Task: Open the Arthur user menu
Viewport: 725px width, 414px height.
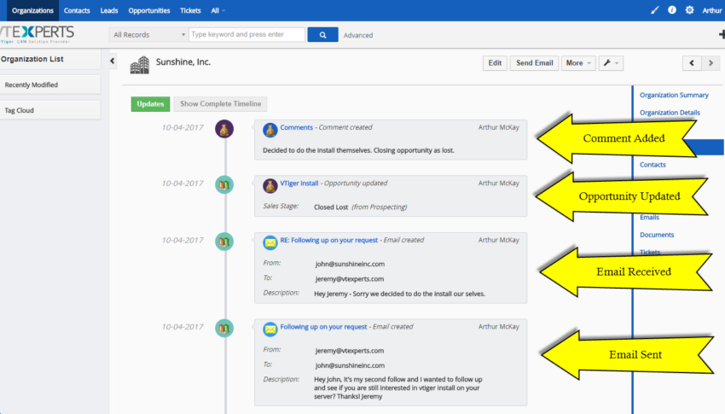Action: [712, 10]
